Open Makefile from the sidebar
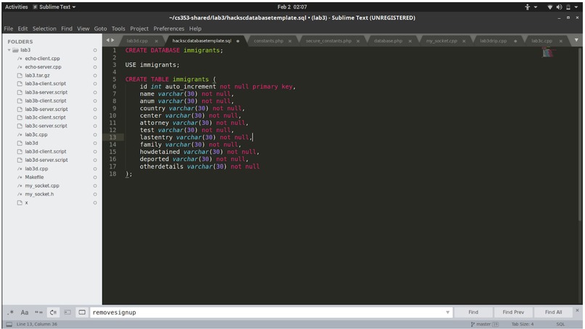This screenshot has width=585, height=329. [x=34, y=178]
